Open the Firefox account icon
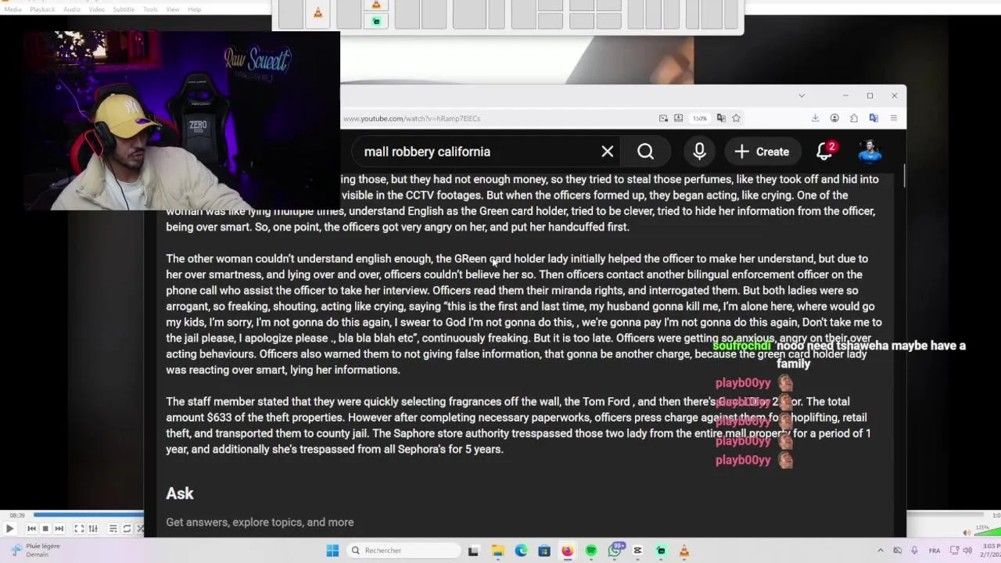Screen dimensions: 1001x563 pos(834,118)
